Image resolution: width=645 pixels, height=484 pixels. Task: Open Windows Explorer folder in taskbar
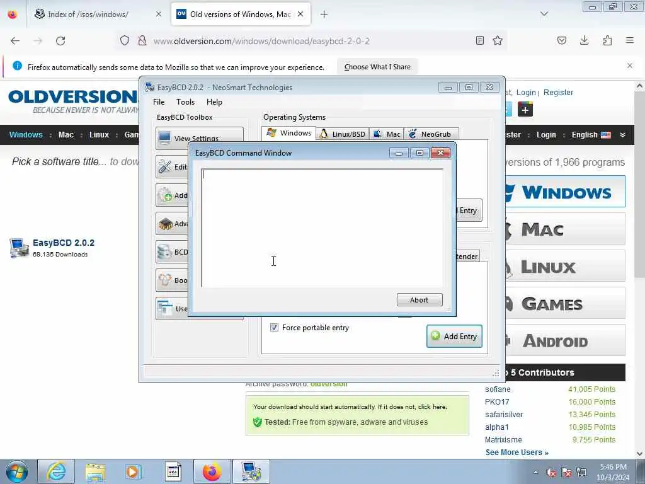tap(96, 471)
